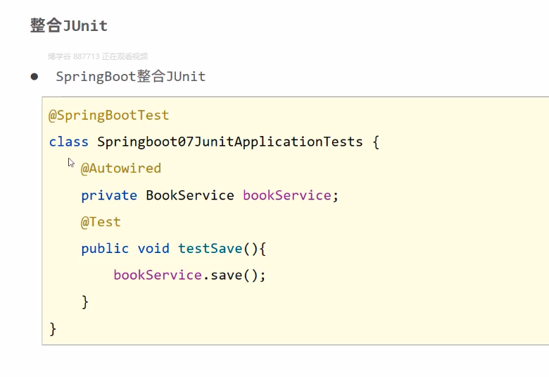Image resolution: width=549 pixels, height=377 pixels.
Task: Click the class keyword in code
Action: [69, 142]
